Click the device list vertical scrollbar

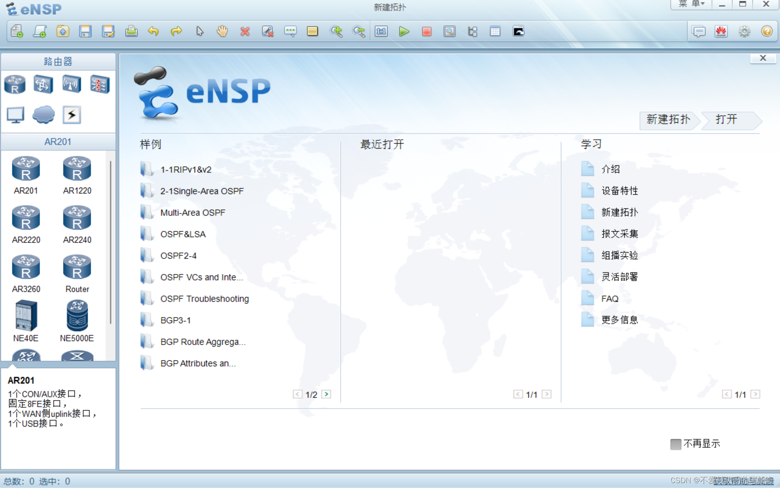pyautogui.click(x=110, y=242)
